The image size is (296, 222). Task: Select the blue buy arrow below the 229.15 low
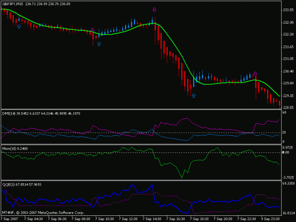point(194,96)
